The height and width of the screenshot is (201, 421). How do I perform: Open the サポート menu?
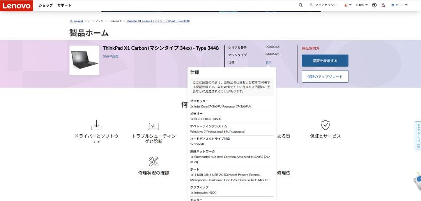pos(64,5)
